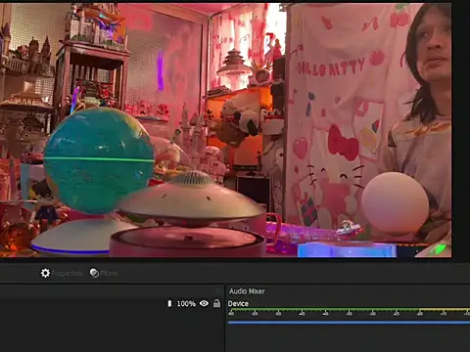The height and width of the screenshot is (352, 470).
Task: Click the Properties text label
Action: pos(67,273)
